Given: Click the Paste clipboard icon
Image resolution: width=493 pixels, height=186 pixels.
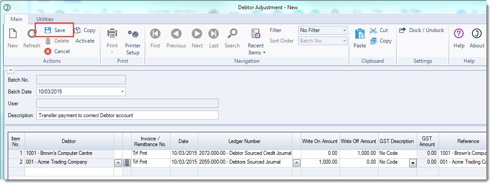Looking at the screenshot, I should 360,33.
